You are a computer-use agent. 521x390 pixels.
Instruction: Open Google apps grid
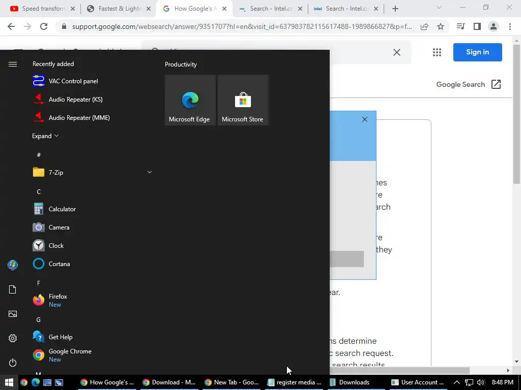click(x=437, y=52)
